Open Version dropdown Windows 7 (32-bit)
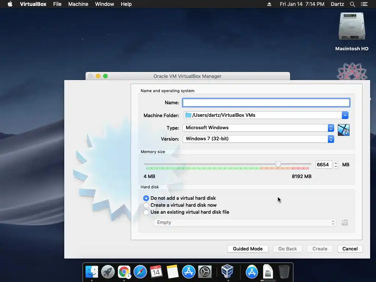This screenshot has height=282, width=376. pyautogui.click(x=258, y=139)
